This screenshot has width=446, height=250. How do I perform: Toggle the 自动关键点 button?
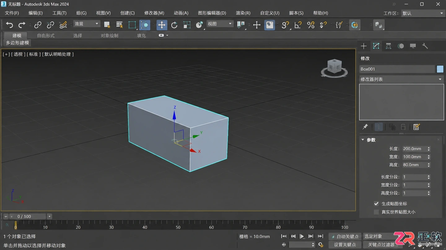(x=345, y=236)
